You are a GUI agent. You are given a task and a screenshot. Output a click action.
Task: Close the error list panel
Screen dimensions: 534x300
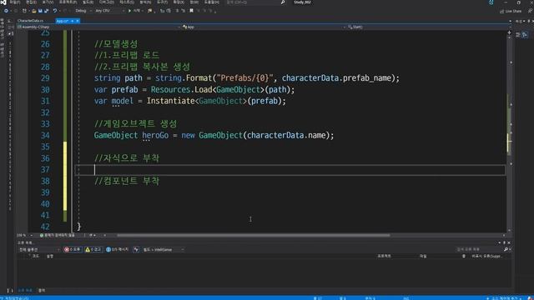pyautogui.click(x=509, y=242)
